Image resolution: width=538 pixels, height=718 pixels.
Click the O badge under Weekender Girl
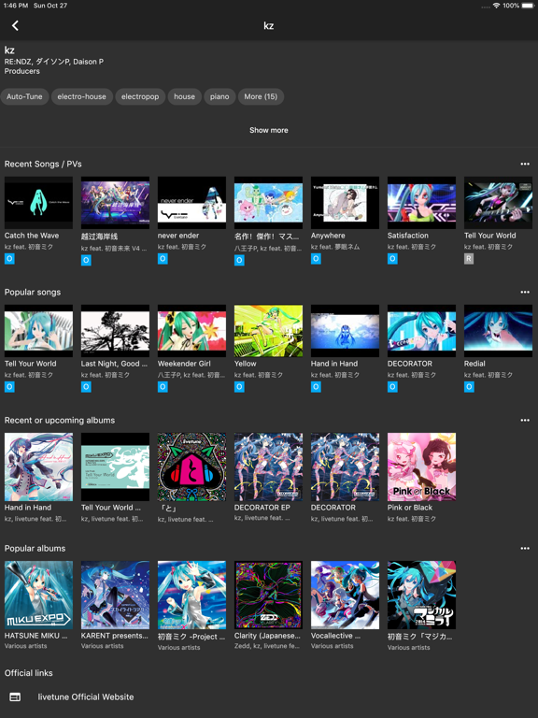pyautogui.click(x=163, y=387)
